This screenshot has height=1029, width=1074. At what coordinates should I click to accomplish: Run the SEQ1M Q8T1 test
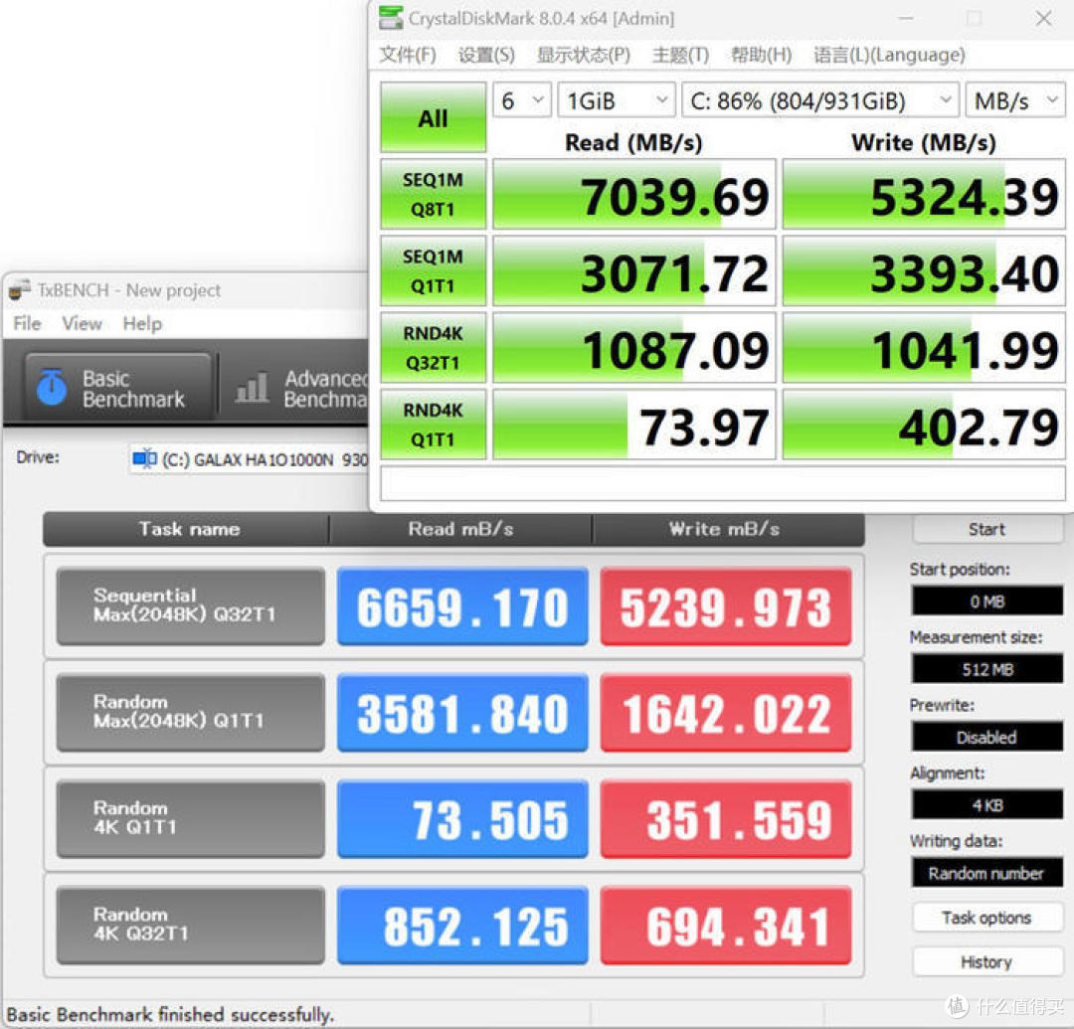[433, 195]
